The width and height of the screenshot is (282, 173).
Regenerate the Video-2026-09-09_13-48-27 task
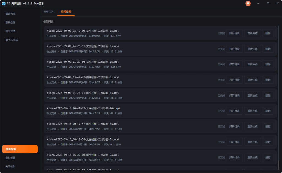click(x=252, y=80)
